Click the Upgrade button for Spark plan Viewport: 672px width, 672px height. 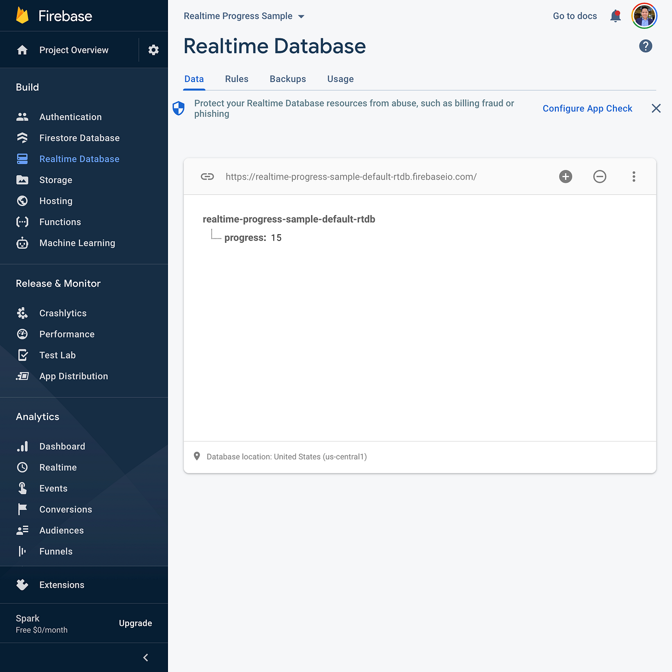tap(135, 623)
